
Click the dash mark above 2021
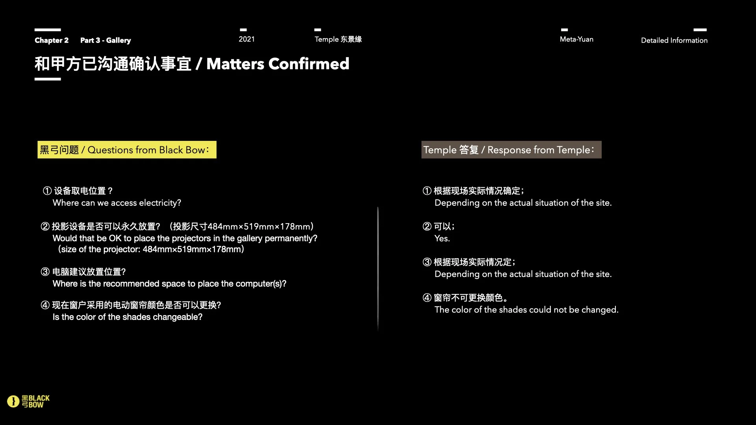click(x=243, y=30)
